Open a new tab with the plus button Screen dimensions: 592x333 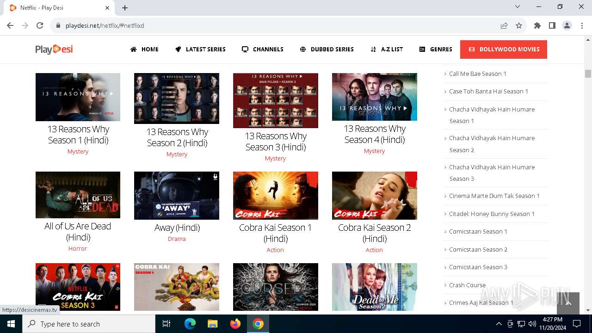[125, 8]
